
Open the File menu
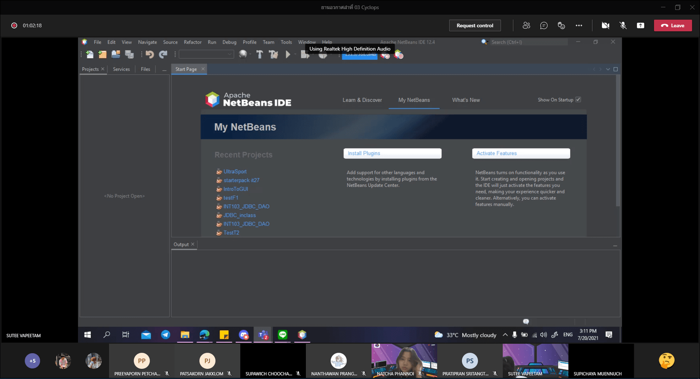98,42
